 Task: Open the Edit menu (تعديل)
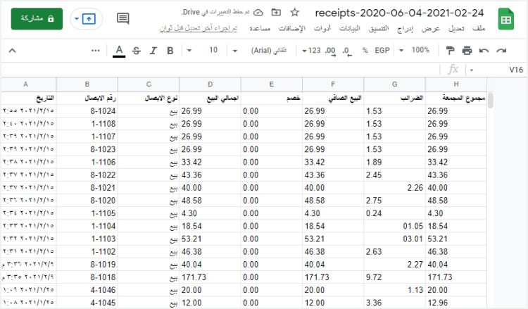coord(456,28)
